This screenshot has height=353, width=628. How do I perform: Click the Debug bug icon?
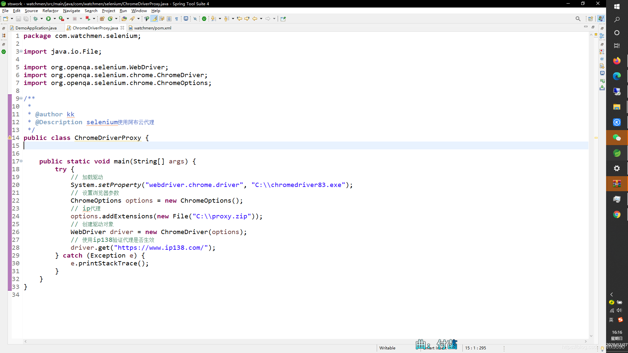pyautogui.click(x=36, y=19)
